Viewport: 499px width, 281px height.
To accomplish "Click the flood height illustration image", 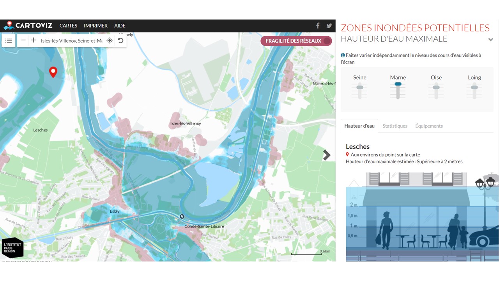I will (422, 217).
